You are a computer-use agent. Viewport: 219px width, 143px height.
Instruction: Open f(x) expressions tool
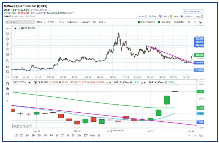(95, 22)
